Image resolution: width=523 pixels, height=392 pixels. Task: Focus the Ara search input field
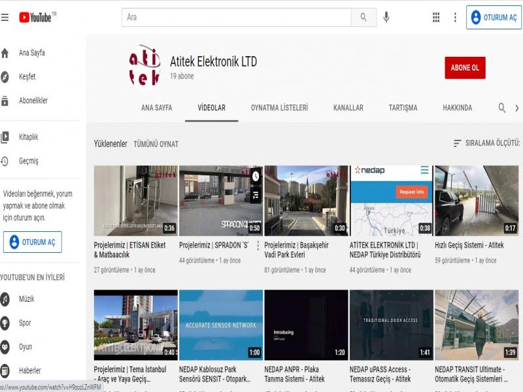tap(237, 17)
